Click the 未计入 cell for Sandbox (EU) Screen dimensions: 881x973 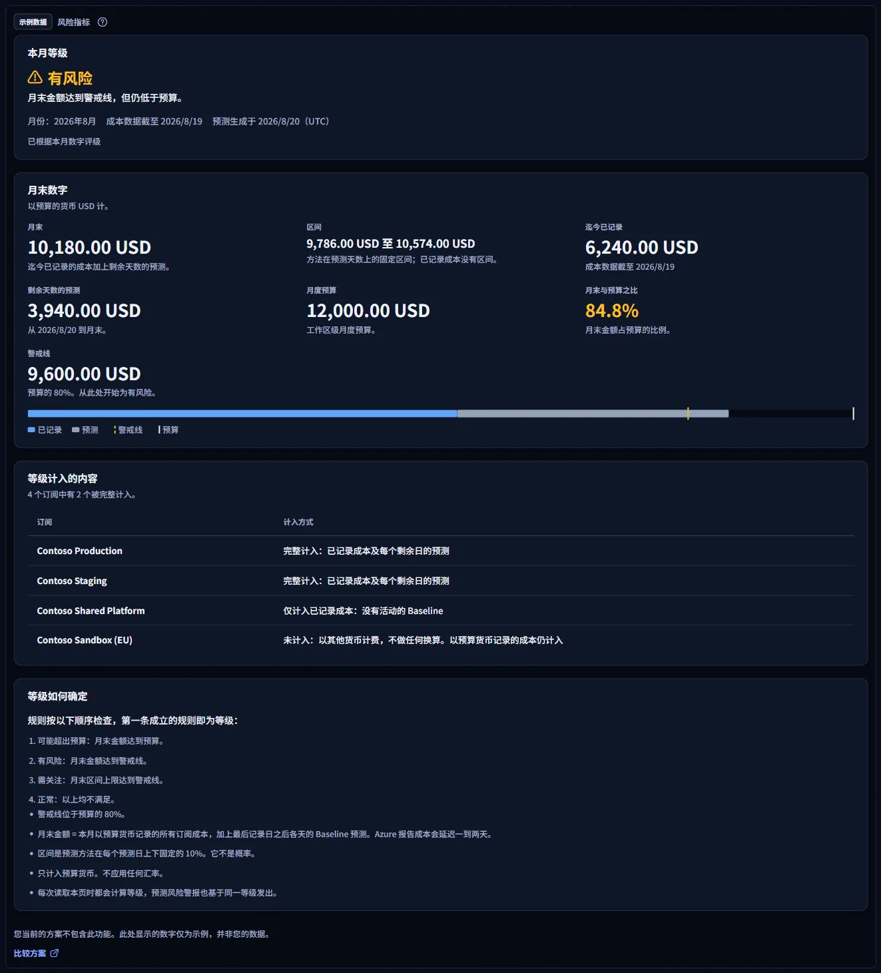(423, 640)
